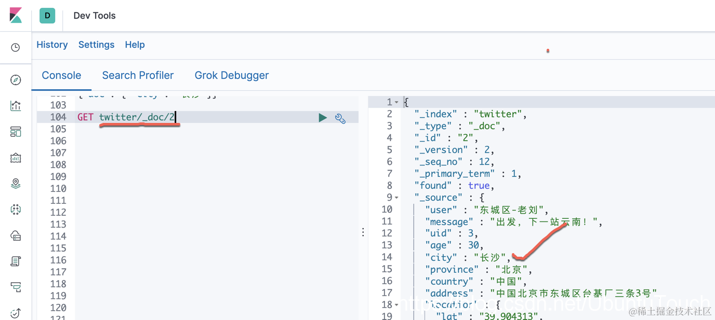
Task: Click the "_type" : "_doc" line
Action: click(x=459, y=126)
